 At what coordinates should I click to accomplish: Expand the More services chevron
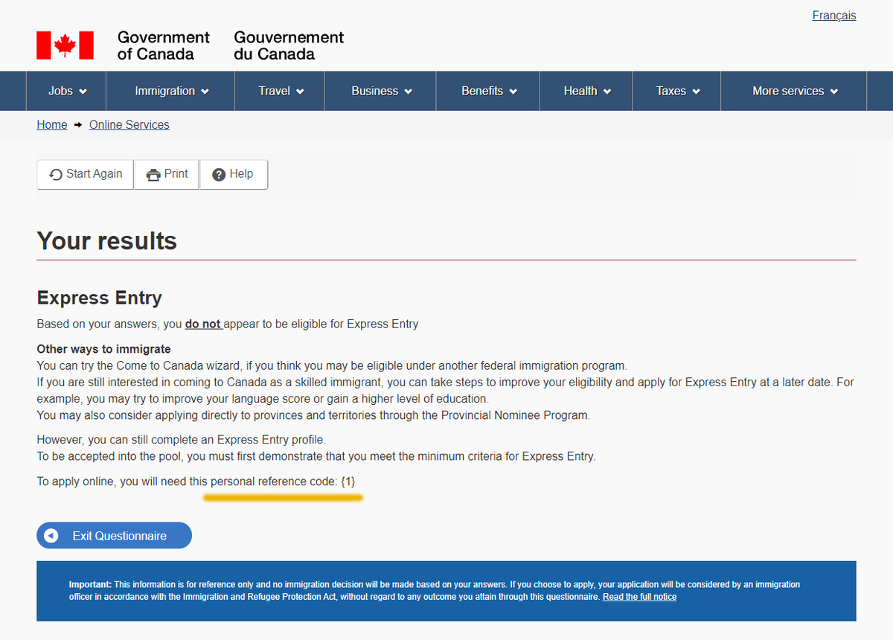834,92
